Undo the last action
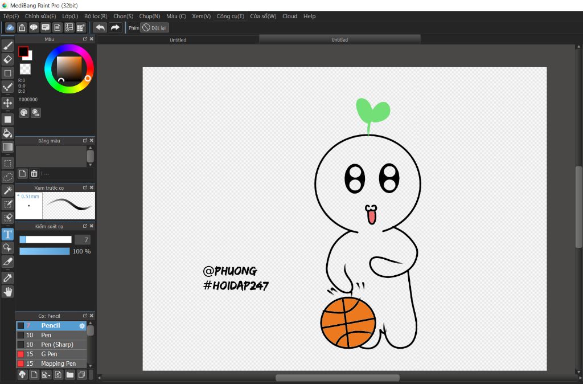The height and width of the screenshot is (384, 583). tap(100, 27)
